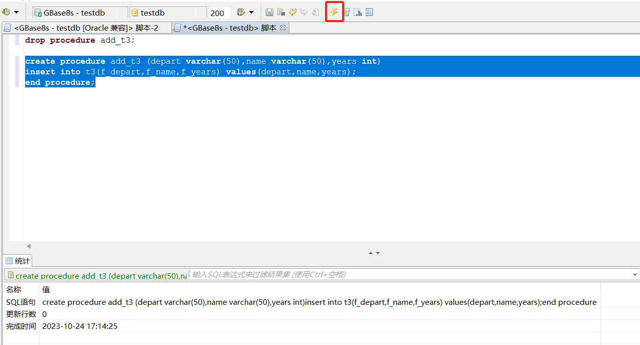
Task: Open the GBase8s - testdb connection selector
Action: click(x=80, y=13)
